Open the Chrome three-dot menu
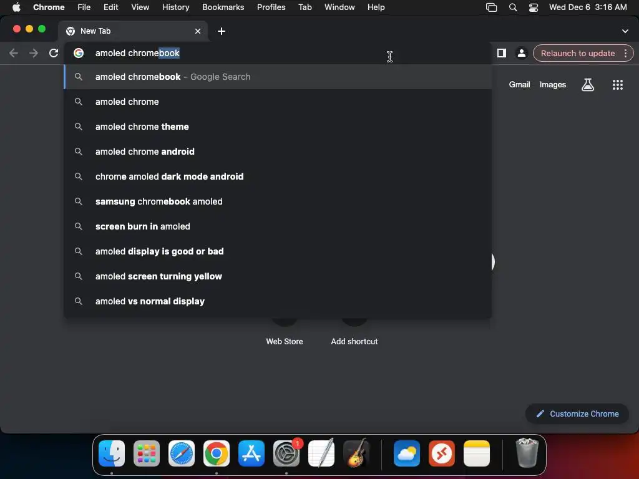639x479 pixels. click(x=625, y=54)
